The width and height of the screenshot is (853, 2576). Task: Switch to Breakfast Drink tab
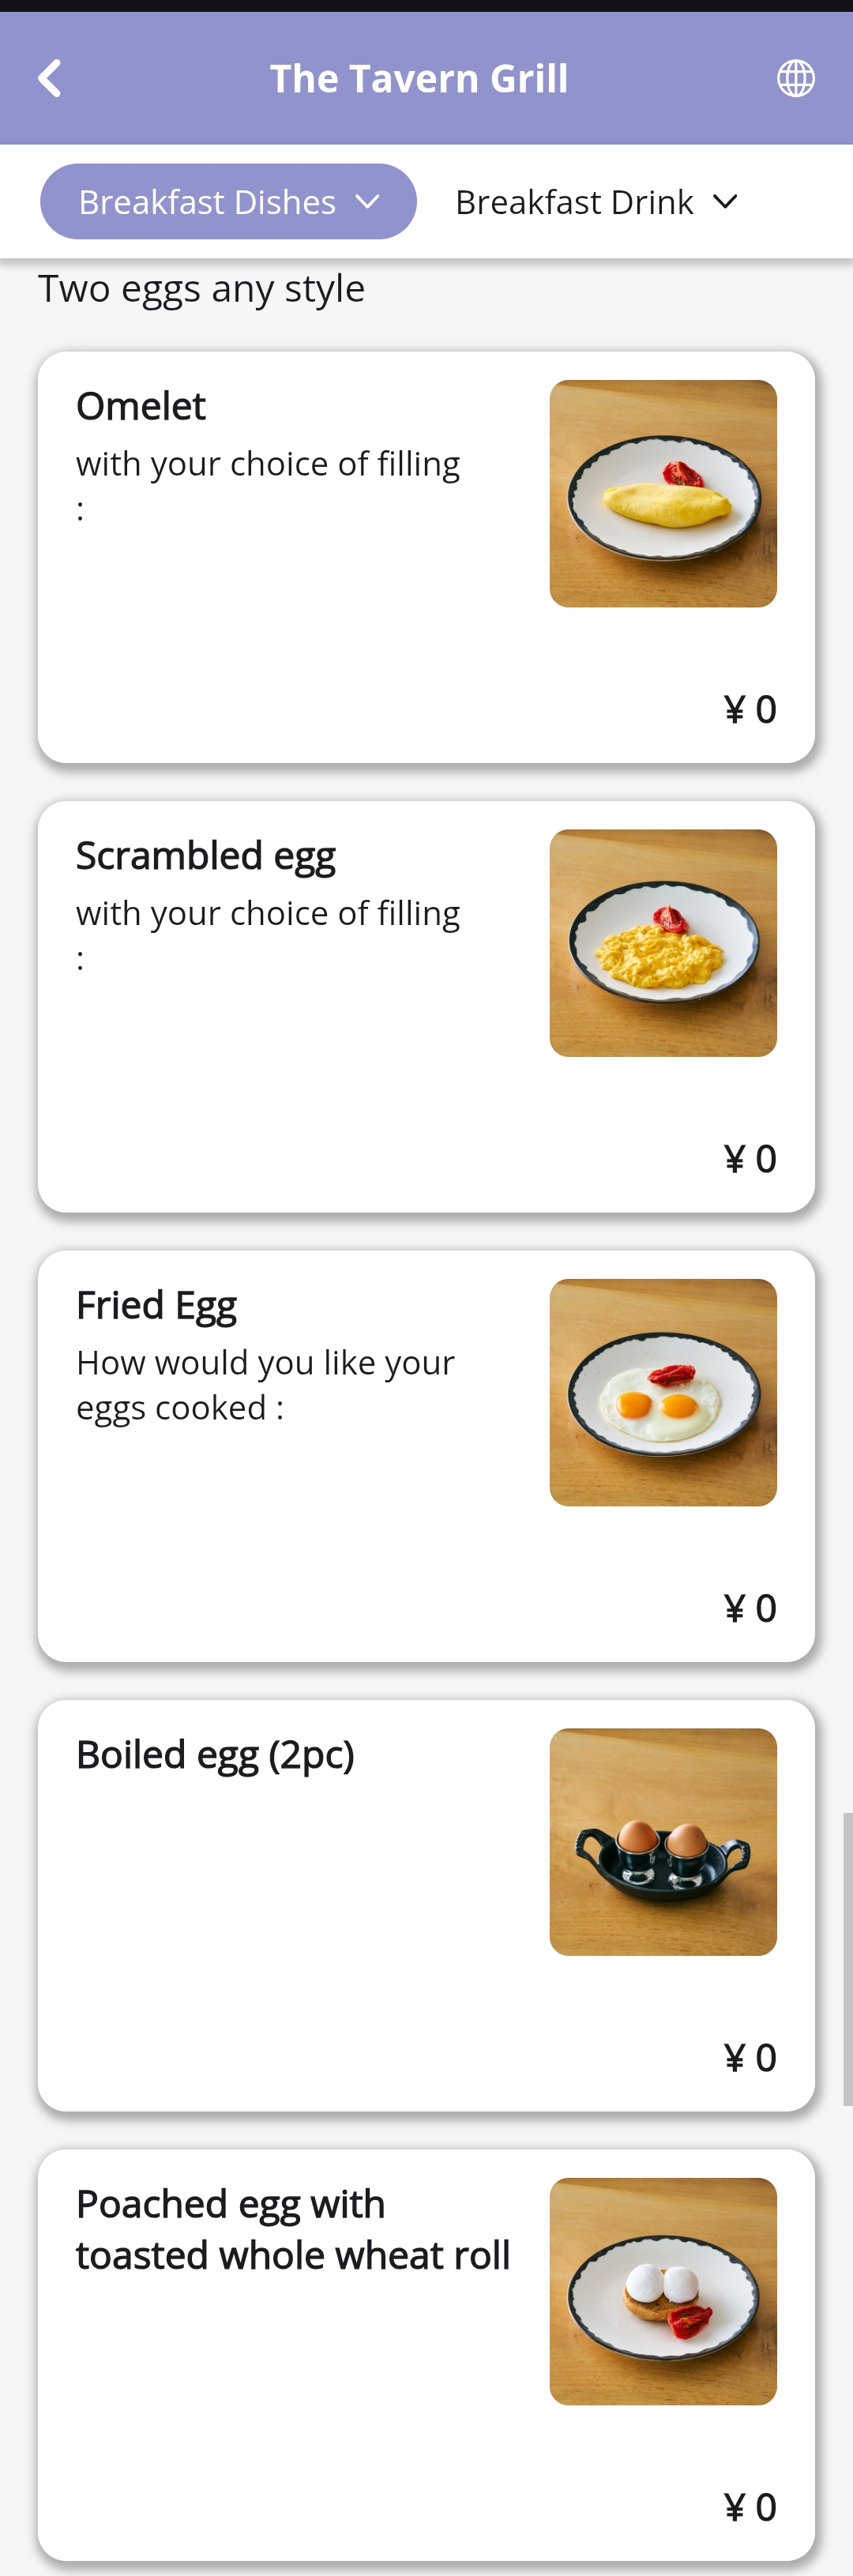574,202
